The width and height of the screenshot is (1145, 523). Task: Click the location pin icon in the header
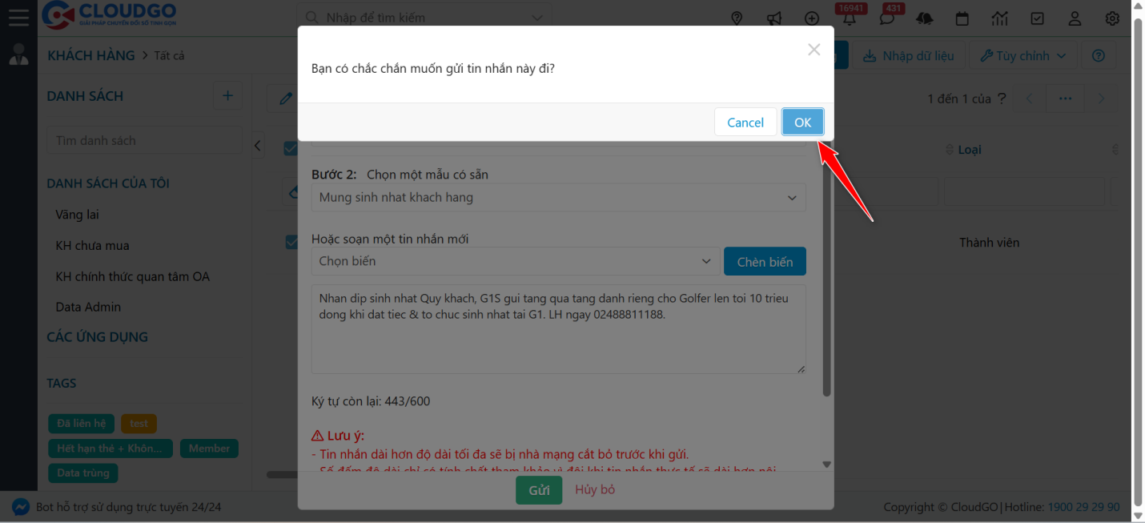(737, 18)
